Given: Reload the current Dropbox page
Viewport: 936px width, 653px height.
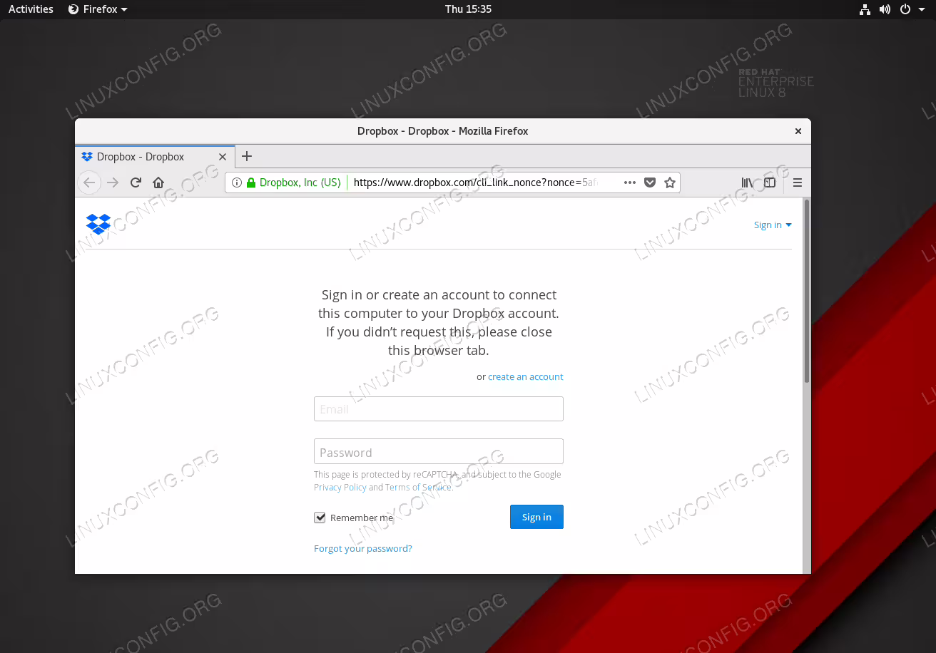Looking at the screenshot, I should [136, 182].
